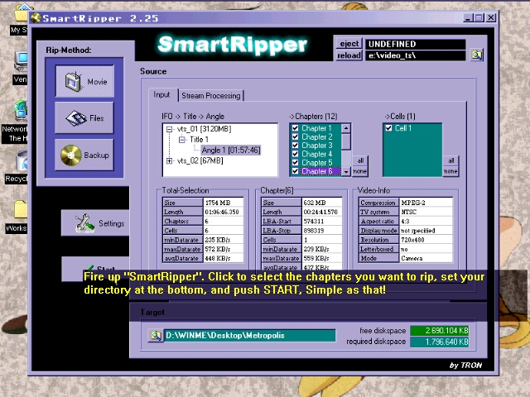Select all chapters with 'all' button

[x=360, y=160]
